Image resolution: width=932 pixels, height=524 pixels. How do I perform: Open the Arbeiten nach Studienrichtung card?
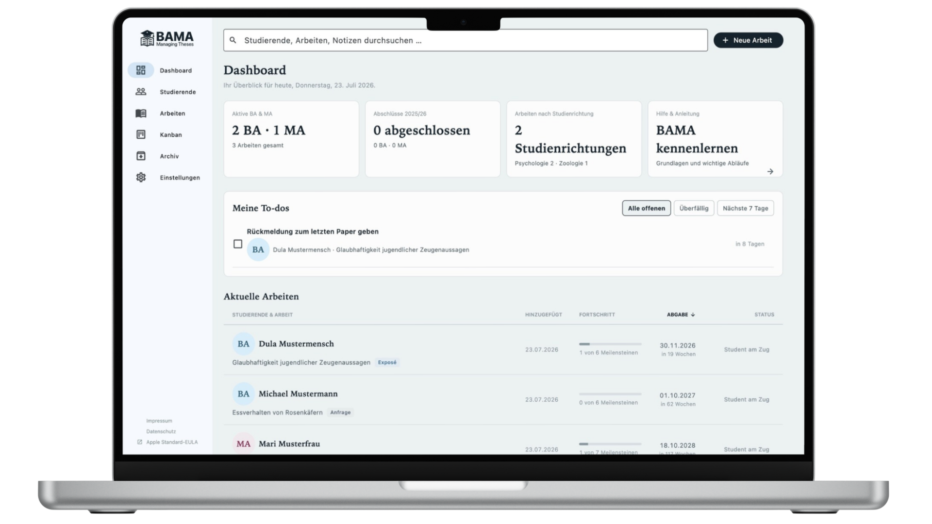click(x=574, y=139)
